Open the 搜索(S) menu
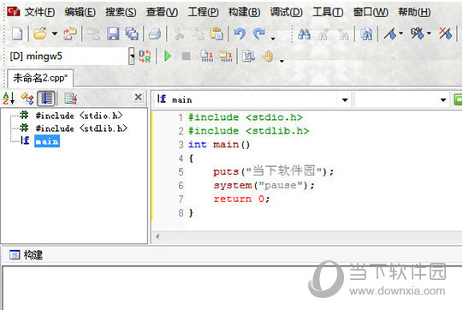 point(121,12)
